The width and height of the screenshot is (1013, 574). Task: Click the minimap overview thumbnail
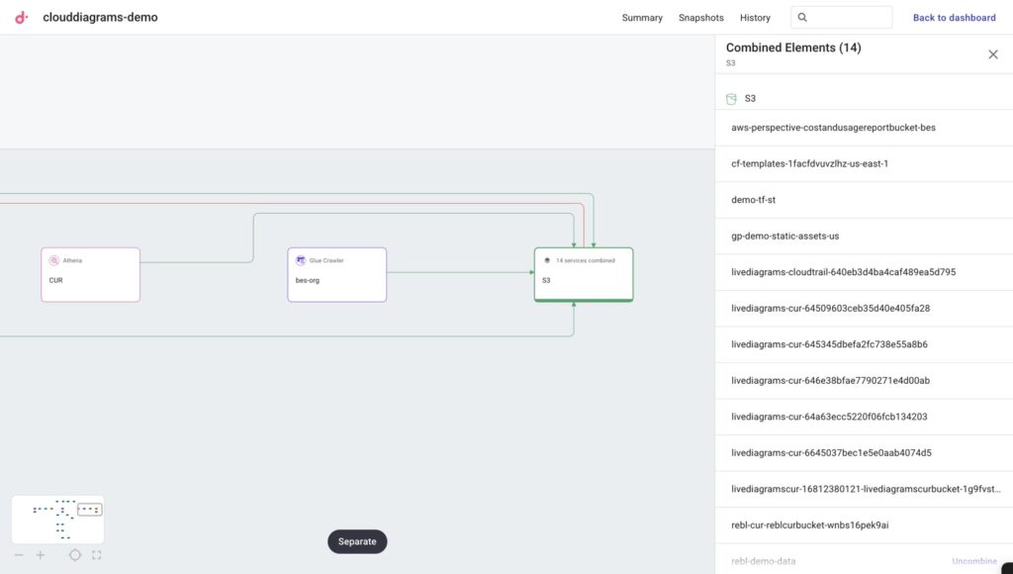tap(57, 520)
